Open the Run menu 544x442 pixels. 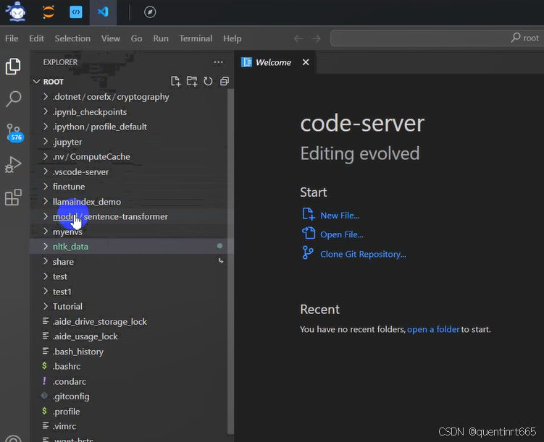tap(161, 38)
